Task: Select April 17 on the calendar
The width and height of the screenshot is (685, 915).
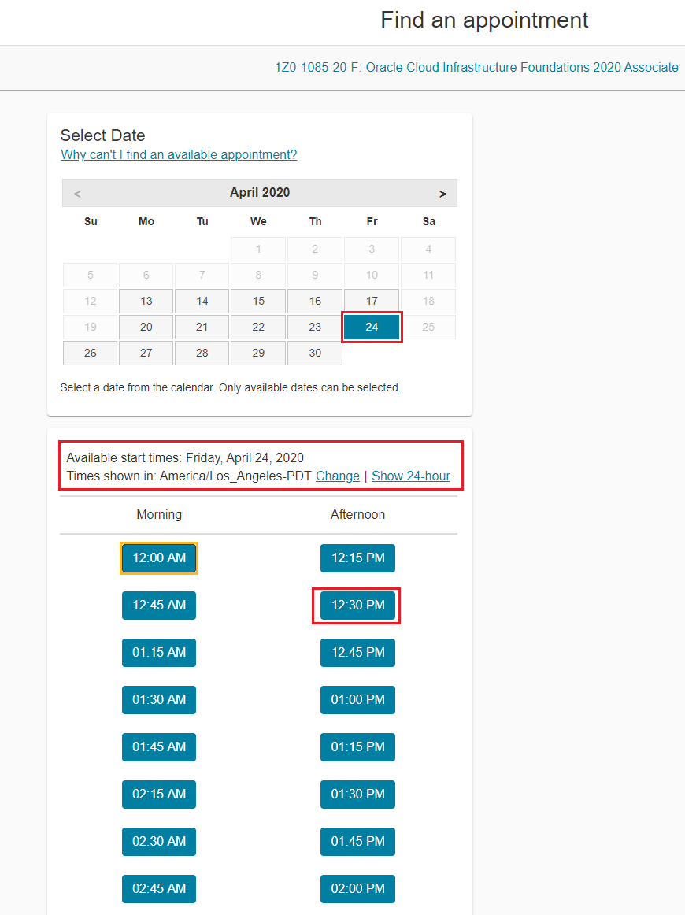Action: pos(371,301)
